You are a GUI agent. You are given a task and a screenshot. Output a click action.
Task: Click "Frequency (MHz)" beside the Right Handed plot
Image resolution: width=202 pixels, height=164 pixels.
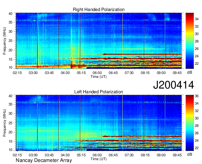click(x=4, y=41)
